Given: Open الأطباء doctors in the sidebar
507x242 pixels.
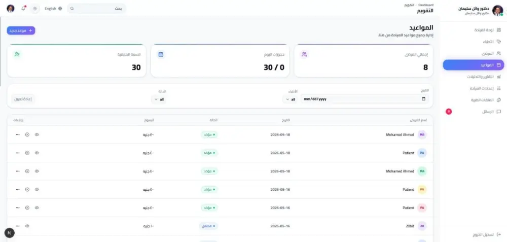Looking at the screenshot, I should point(475,42).
